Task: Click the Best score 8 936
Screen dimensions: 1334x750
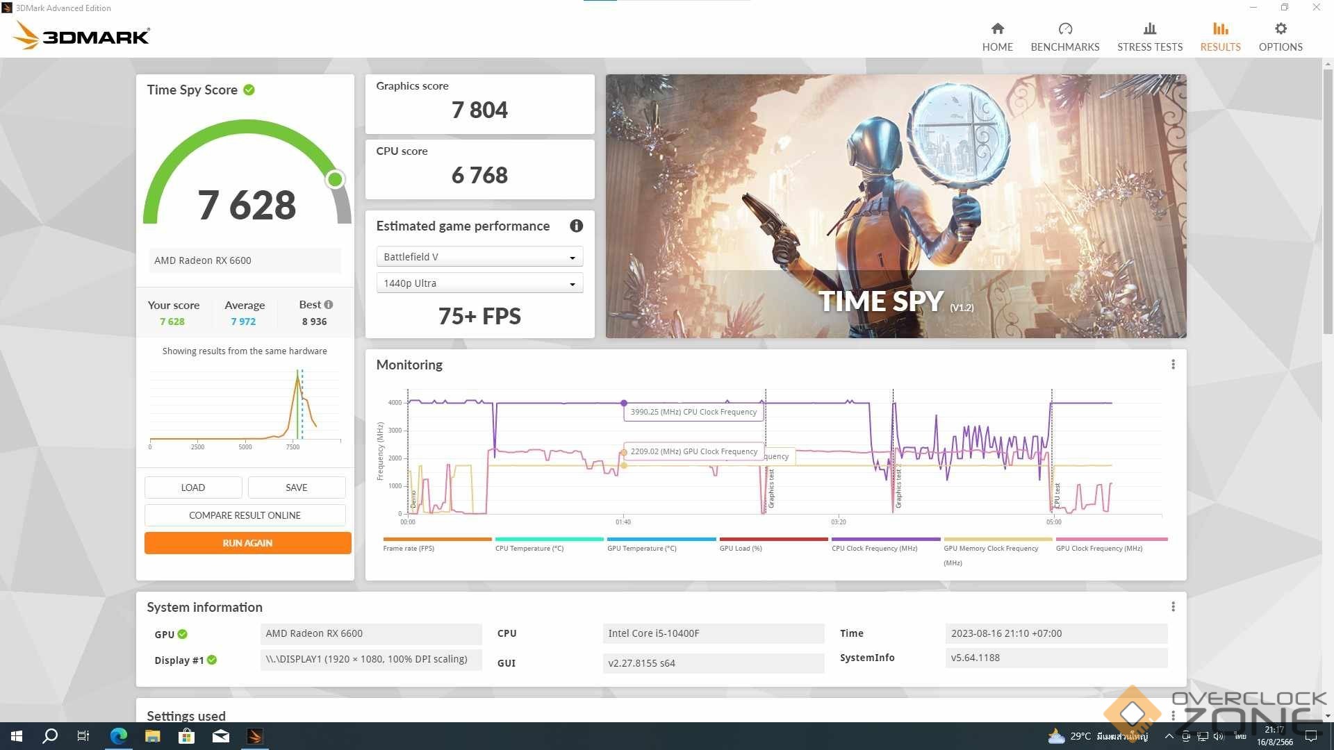Action: coord(314,322)
